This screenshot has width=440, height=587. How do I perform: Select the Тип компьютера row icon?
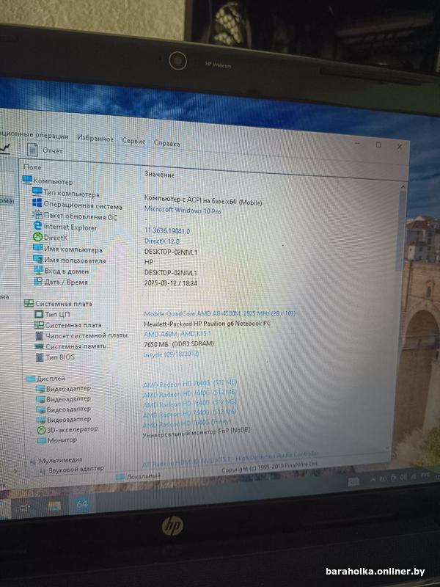(37, 192)
